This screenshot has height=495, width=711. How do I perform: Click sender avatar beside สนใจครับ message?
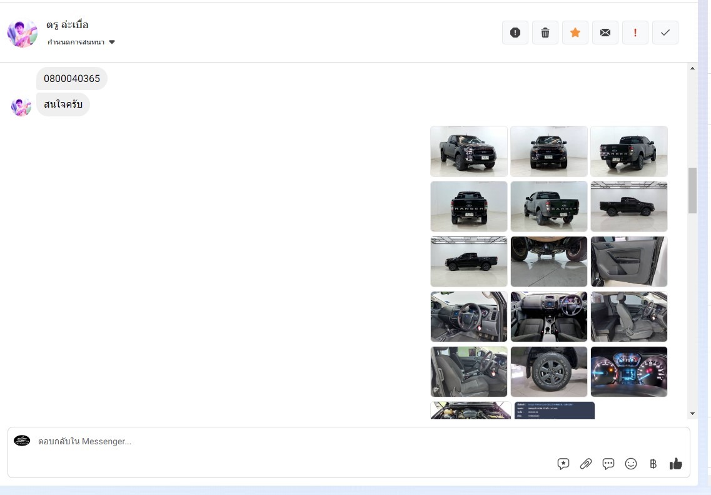[x=21, y=107]
